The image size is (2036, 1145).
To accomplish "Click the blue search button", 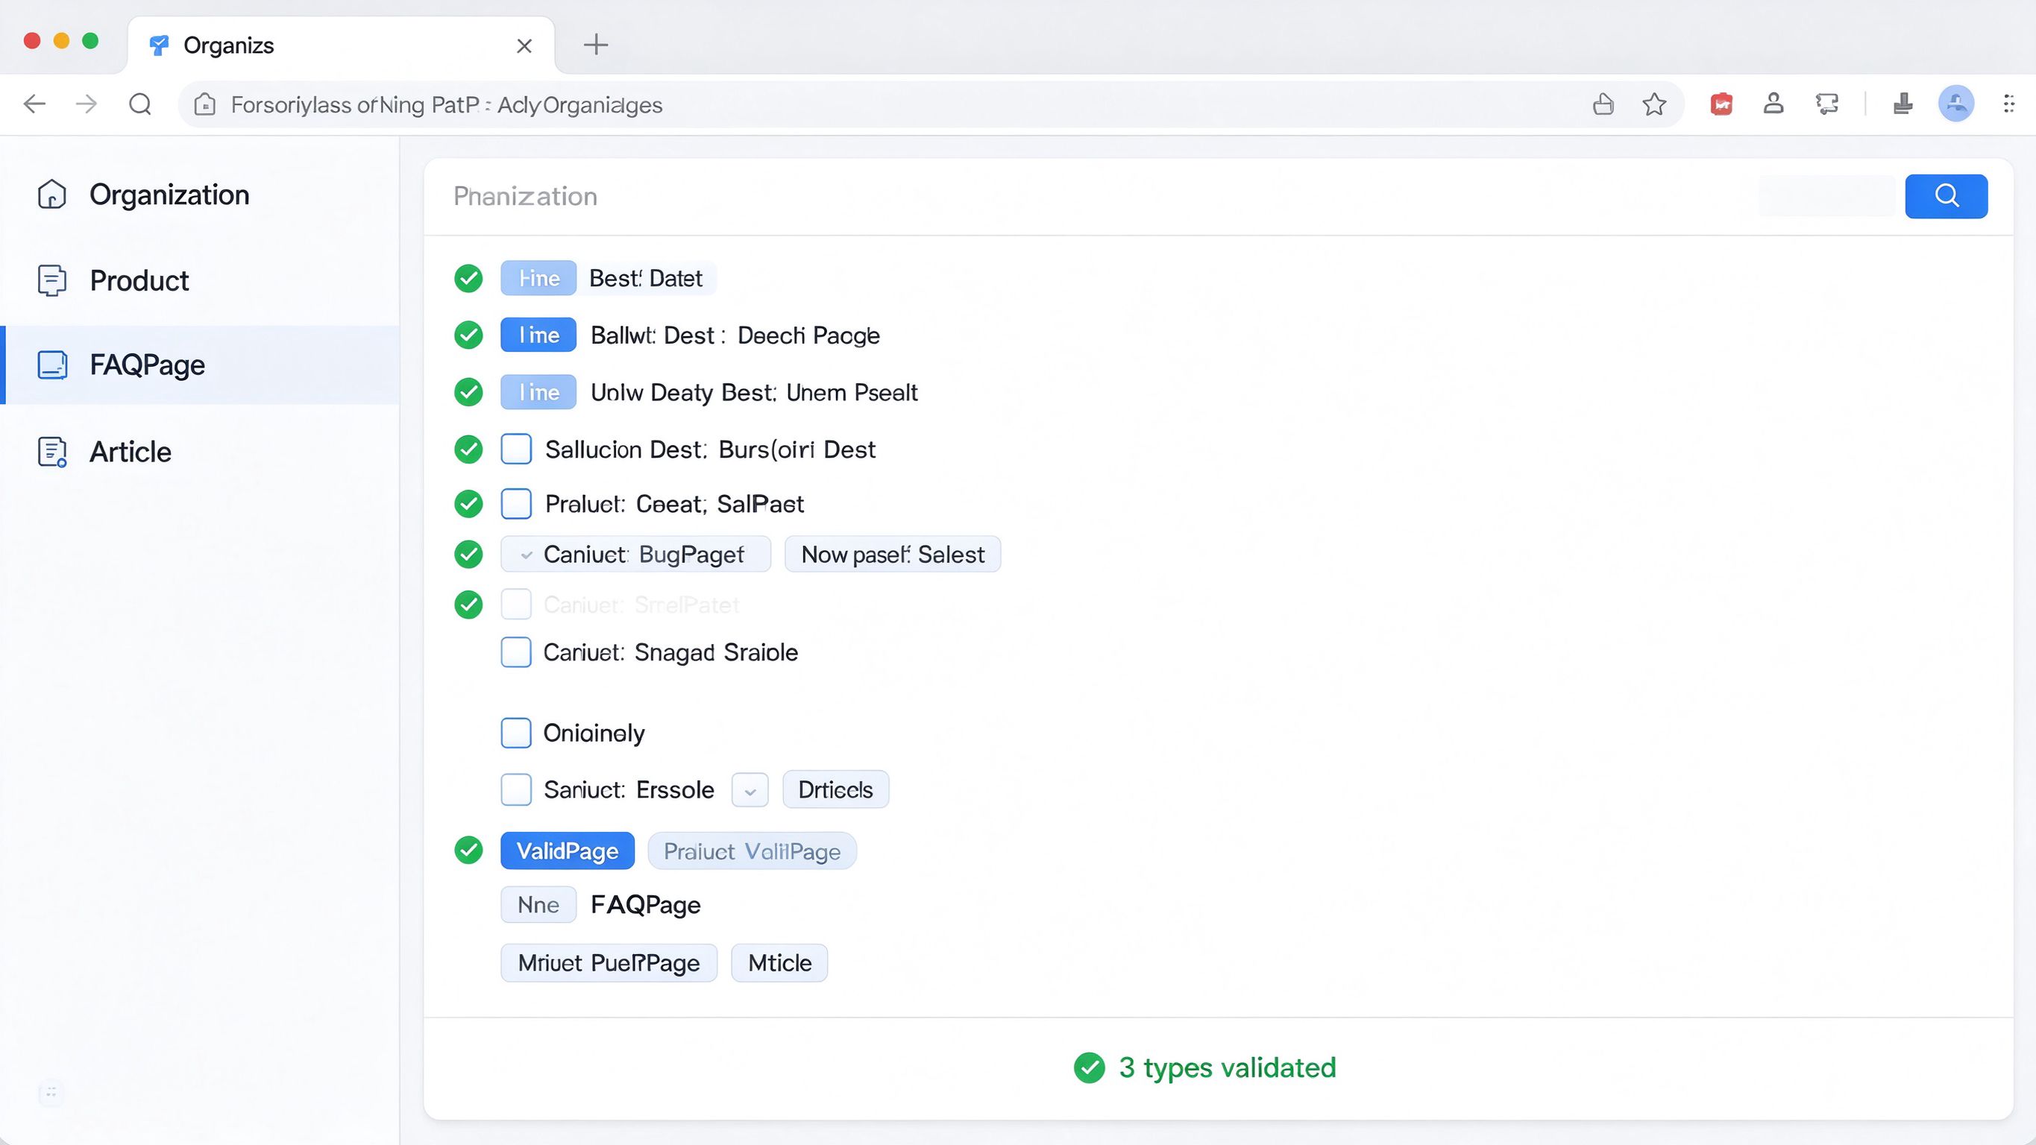I will tap(1946, 196).
